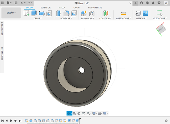Select the Revolve tool icon
The width and height of the screenshot is (170, 124).
[x=42, y=13]
